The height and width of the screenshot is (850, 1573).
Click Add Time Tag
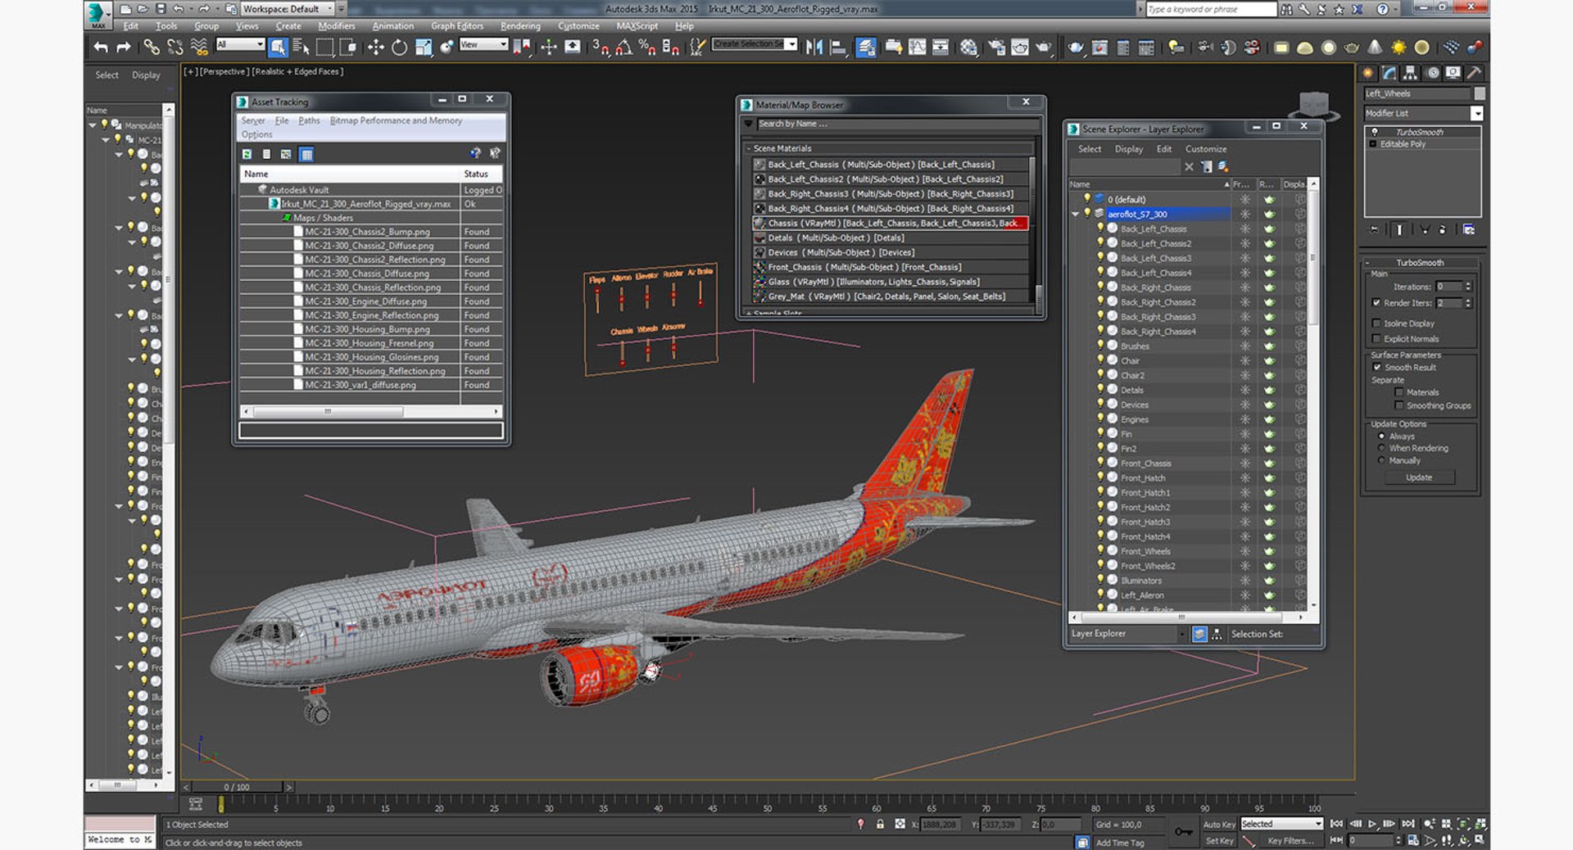(1120, 843)
